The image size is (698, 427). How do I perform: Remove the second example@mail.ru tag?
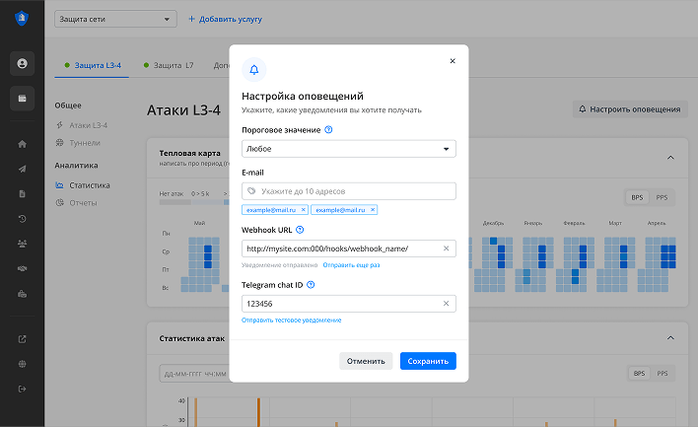[373, 209]
